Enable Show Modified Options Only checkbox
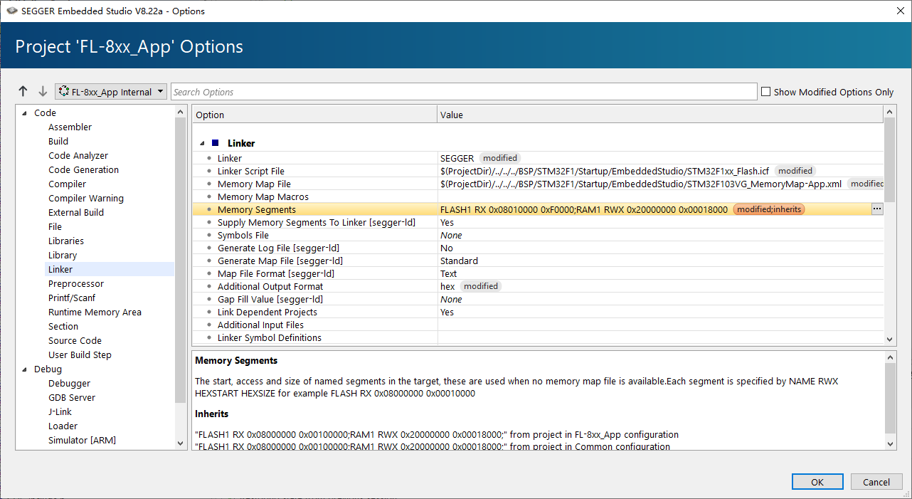 tap(766, 92)
